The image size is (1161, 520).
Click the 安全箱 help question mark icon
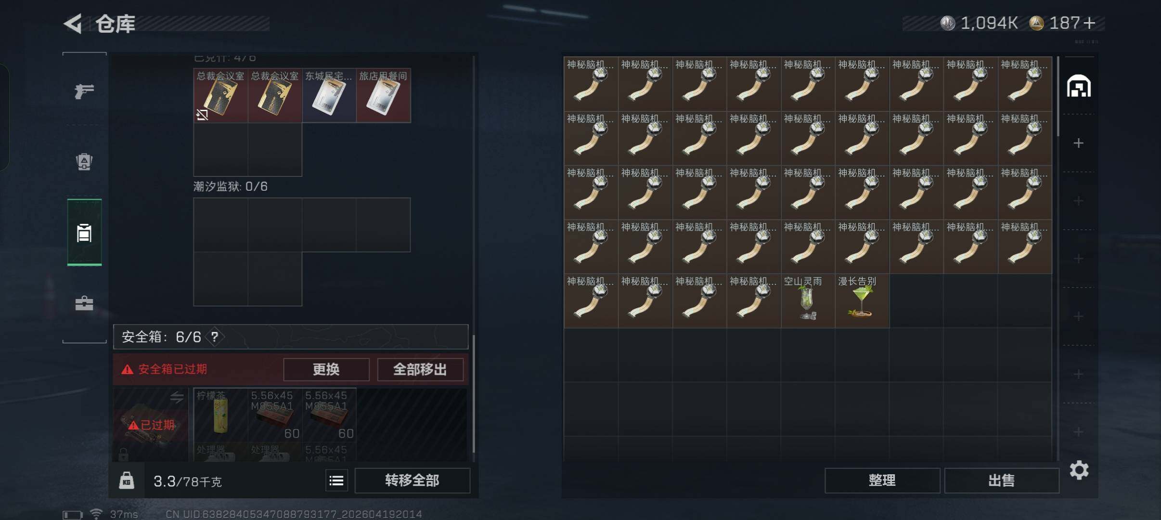[x=215, y=337]
